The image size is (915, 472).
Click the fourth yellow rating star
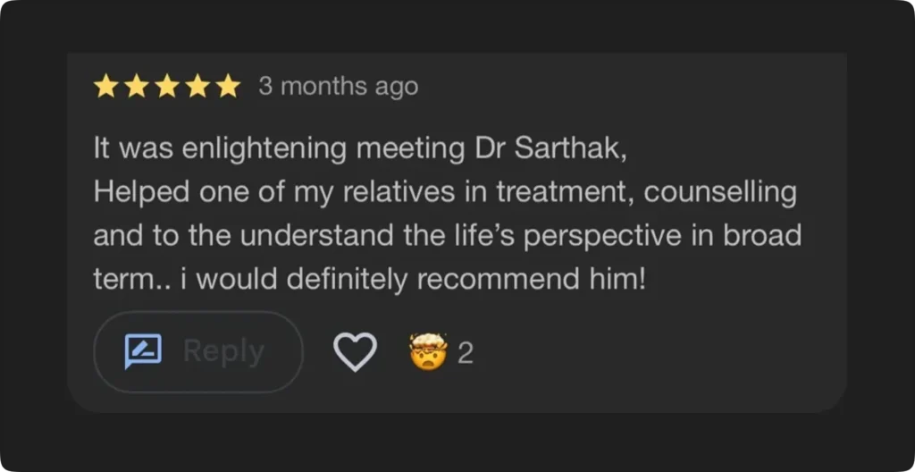197,87
